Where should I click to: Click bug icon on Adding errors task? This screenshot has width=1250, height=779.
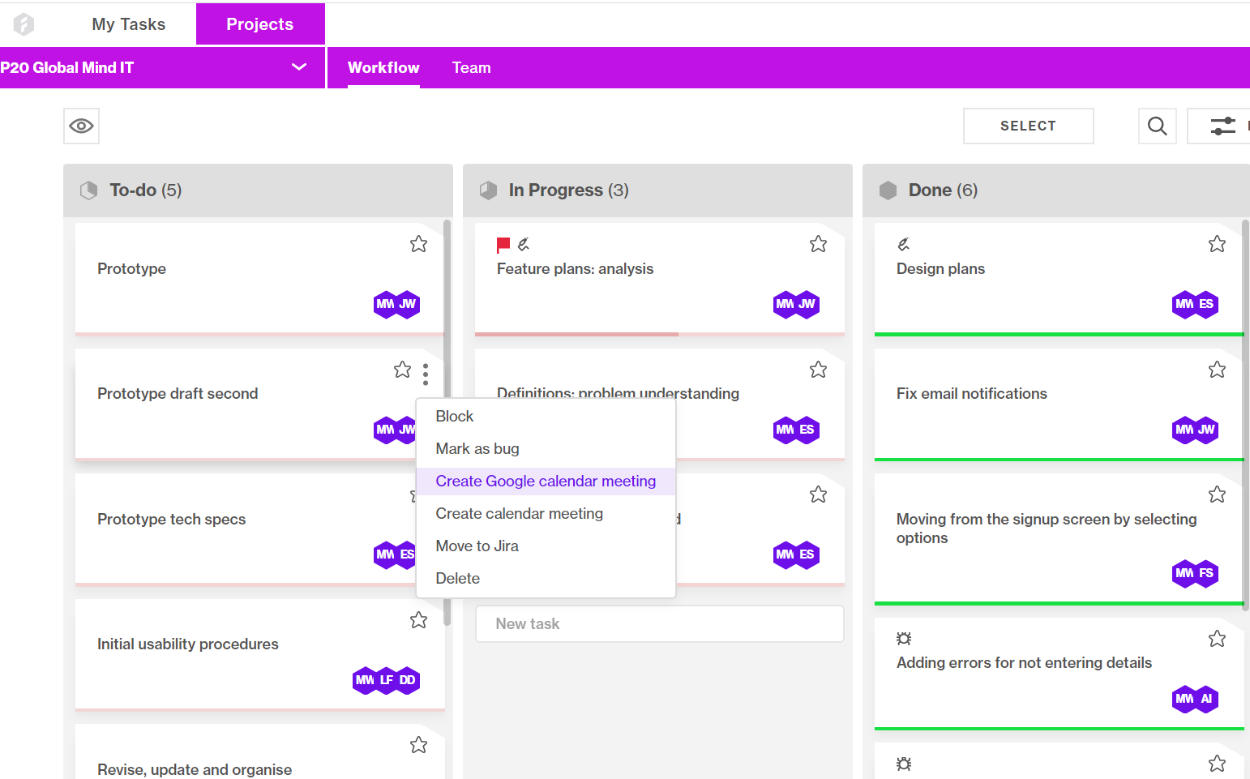point(904,639)
